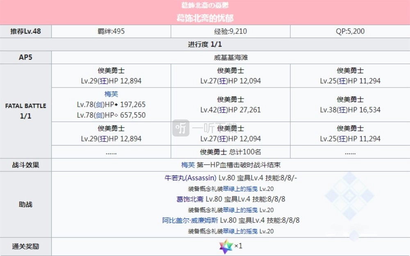Click the 葛饰北斋的忧郁 quest title header
The width and height of the screenshot is (410, 256).
(205, 18)
